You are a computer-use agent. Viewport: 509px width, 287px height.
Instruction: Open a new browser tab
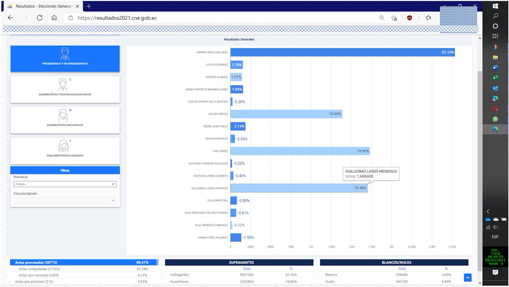click(x=89, y=6)
